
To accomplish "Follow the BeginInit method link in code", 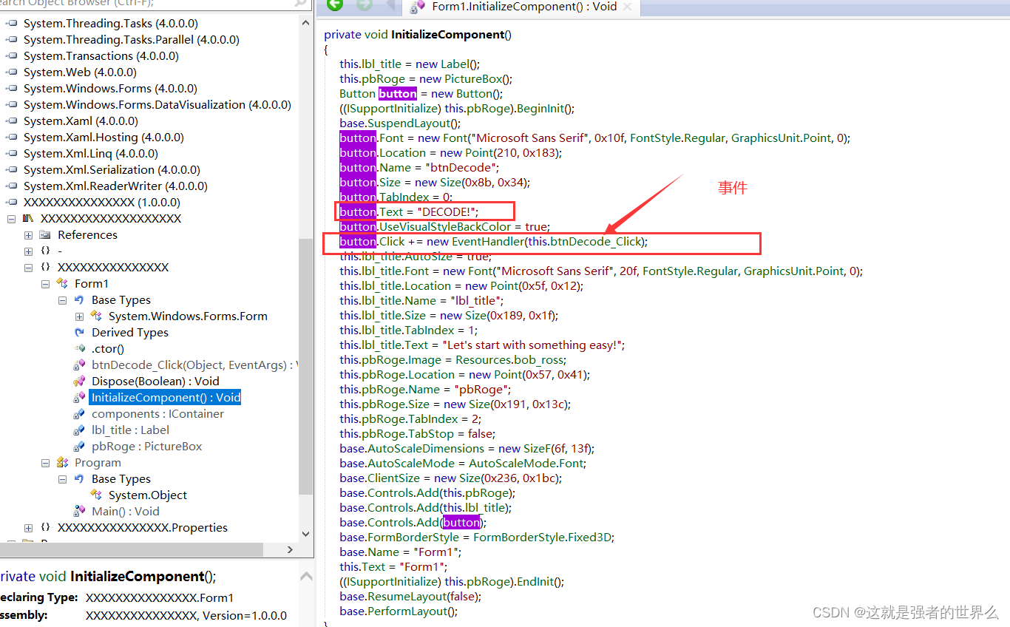I will point(543,109).
